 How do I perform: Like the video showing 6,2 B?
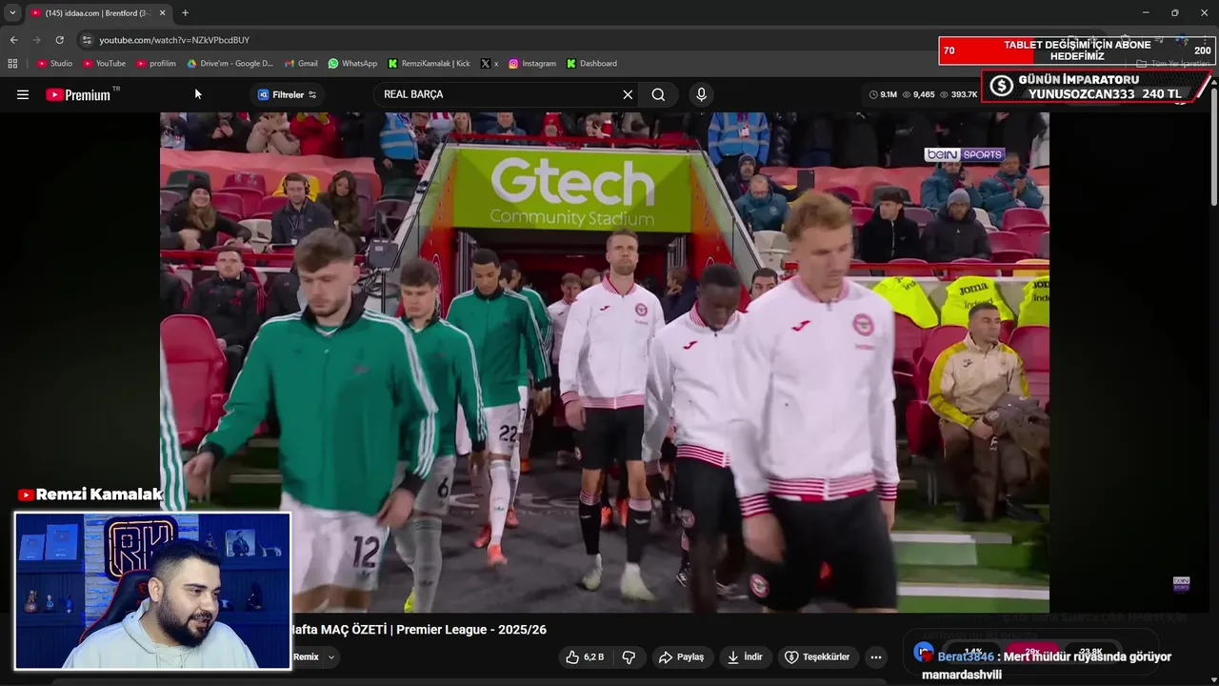(584, 657)
